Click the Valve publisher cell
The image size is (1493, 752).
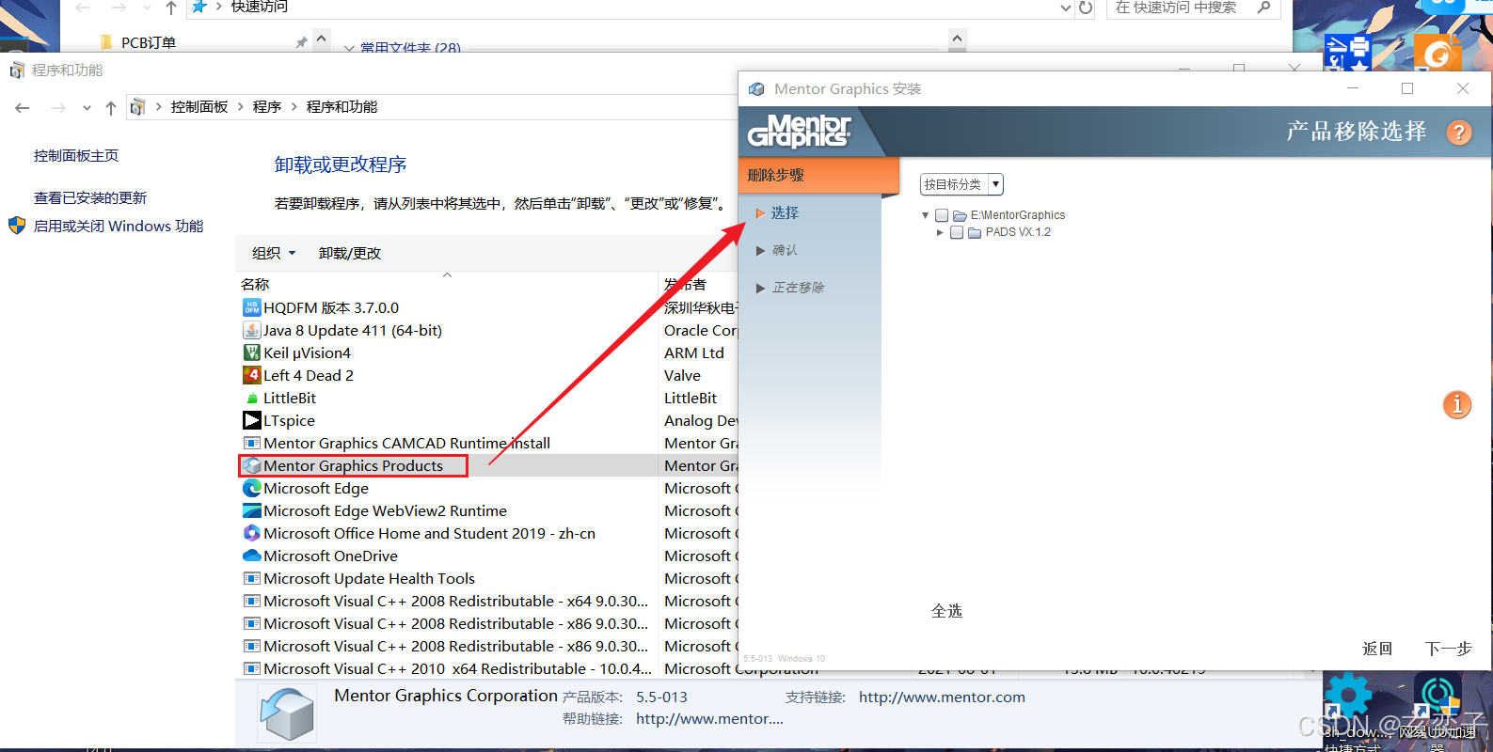pos(683,375)
